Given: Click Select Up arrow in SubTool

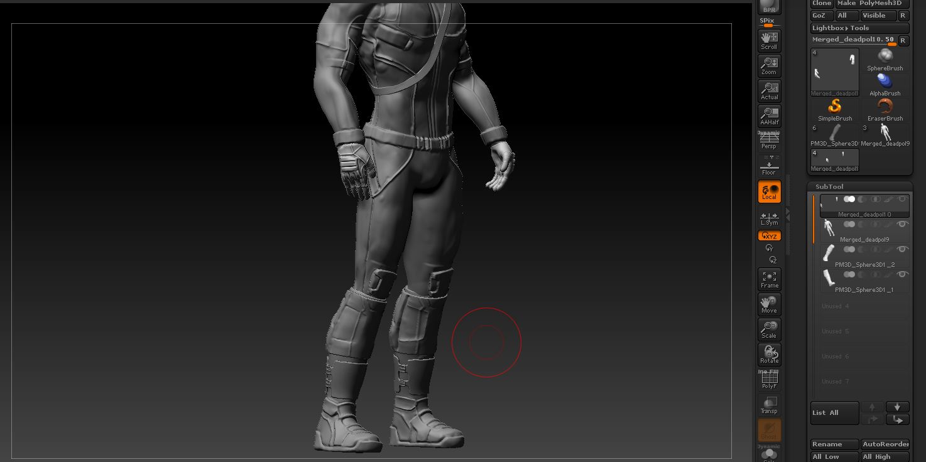Looking at the screenshot, I should [872, 407].
